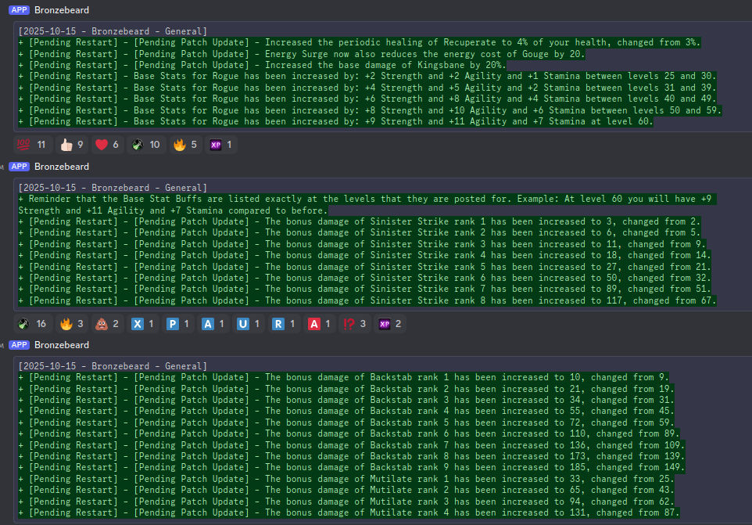Viewport: 752px width, 525px height.
Task: Click the blue letter U reaction
Action: point(249,324)
